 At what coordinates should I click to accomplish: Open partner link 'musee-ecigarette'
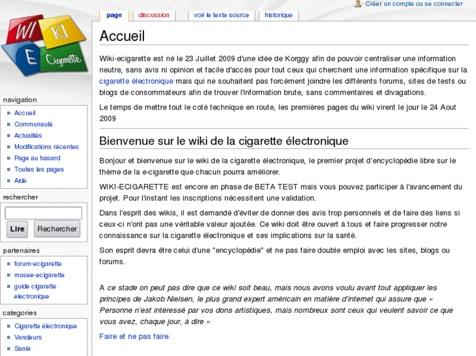click(x=39, y=275)
